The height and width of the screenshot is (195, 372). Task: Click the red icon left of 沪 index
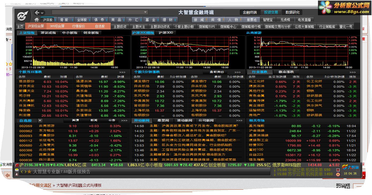click(17, 165)
